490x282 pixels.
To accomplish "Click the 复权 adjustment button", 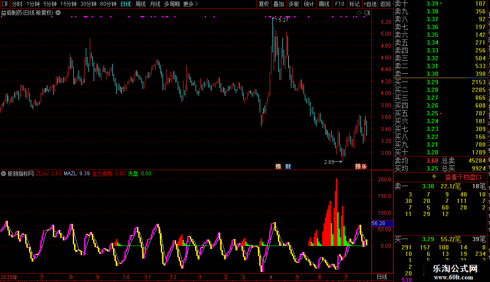I will pyautogui.click(x=264, y=4).
